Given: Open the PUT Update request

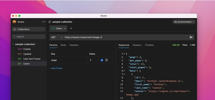Looking at the screenshot, I should (x=25, y=54).
